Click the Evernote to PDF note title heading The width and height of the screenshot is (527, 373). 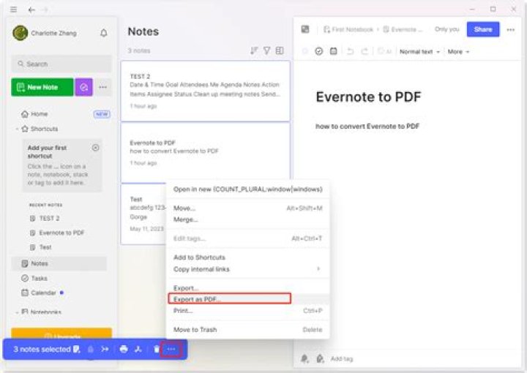[x=368, y=97]
